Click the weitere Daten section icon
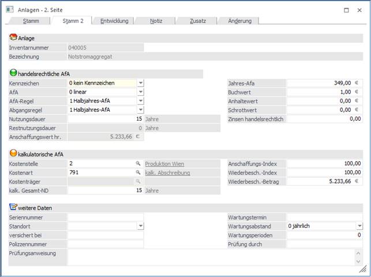371x277 pixels. (13, 207)
